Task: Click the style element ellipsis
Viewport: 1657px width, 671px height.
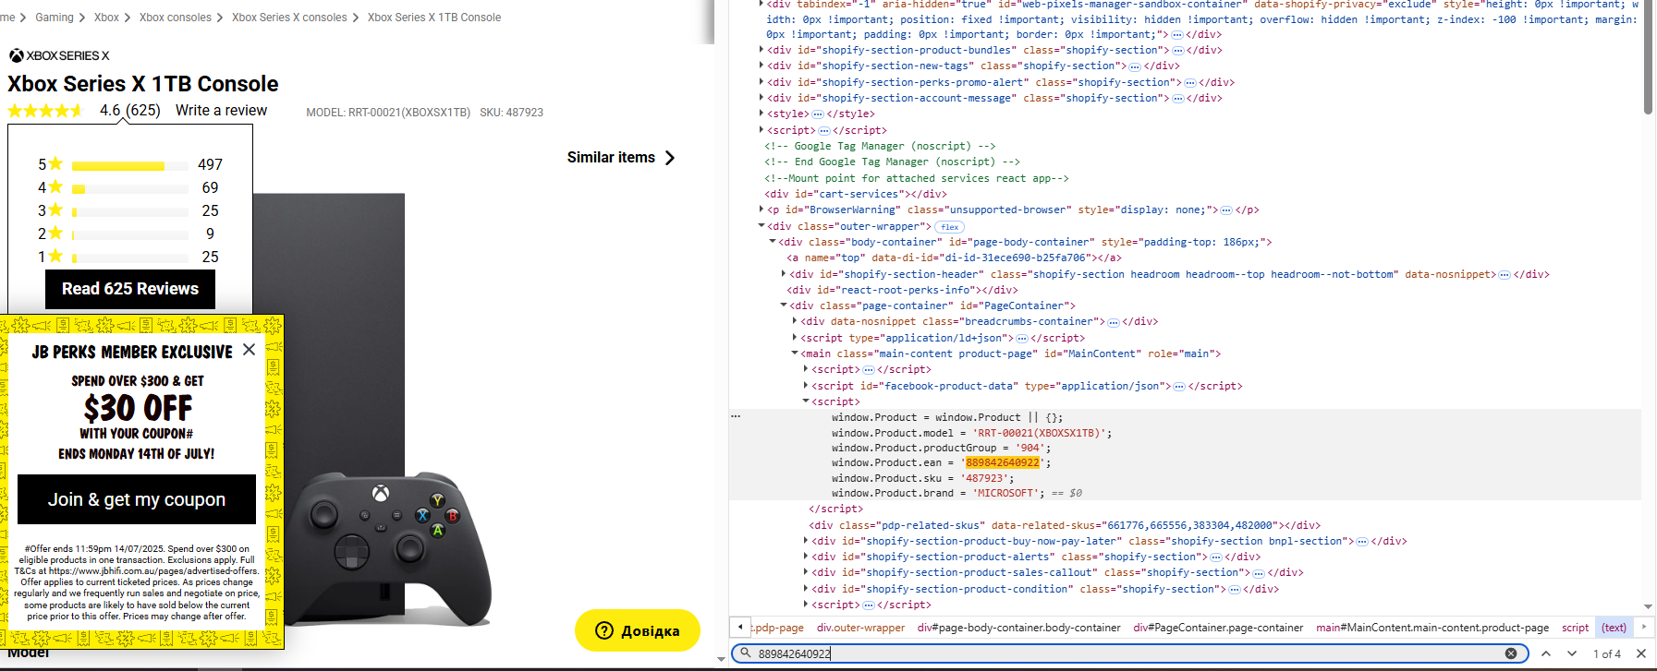Action: click(x=817, y=114)
